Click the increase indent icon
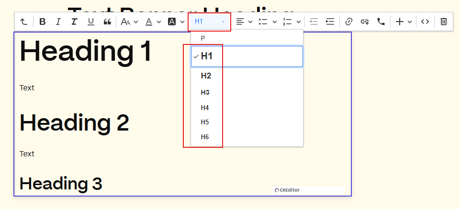 (330, 22)
